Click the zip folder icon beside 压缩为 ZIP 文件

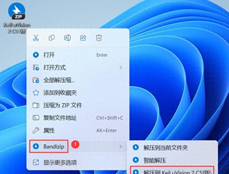pyautogui.click(x=36, y=105)
